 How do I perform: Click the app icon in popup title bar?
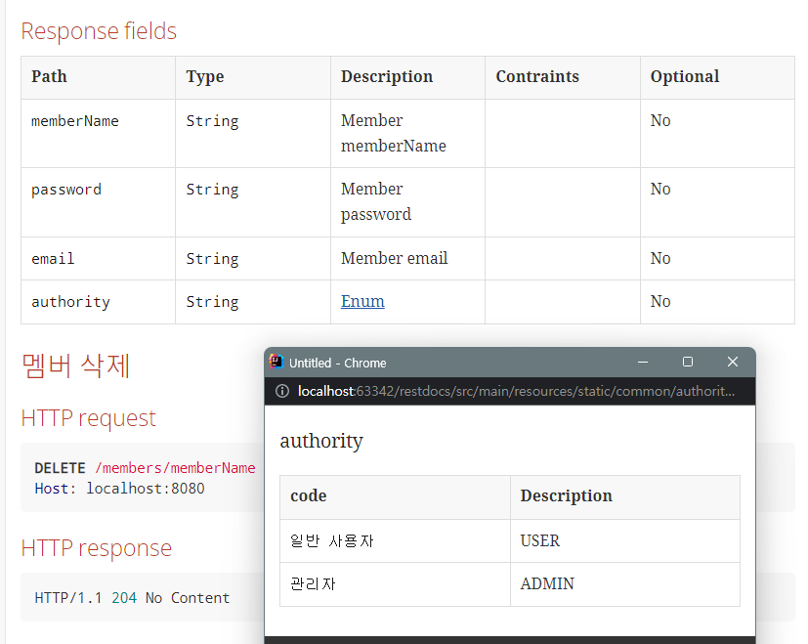(x=276, y=363)
